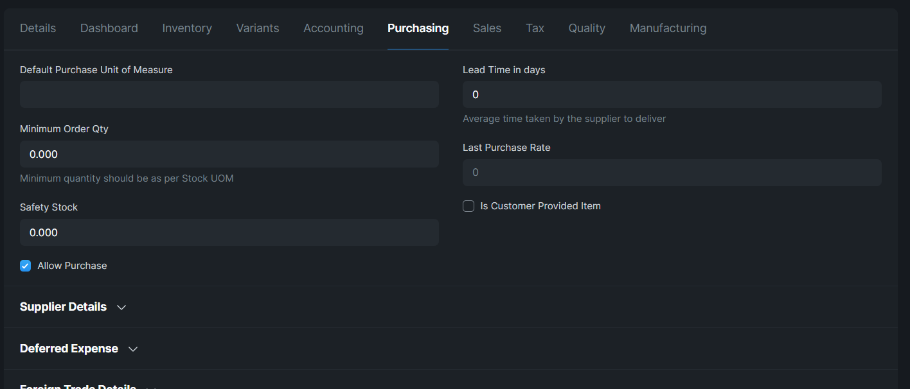Viewport: 910px width, 389px height.
Task: Click Default Purchase Unit of Measure label
Action: click(x=96, y=70)
